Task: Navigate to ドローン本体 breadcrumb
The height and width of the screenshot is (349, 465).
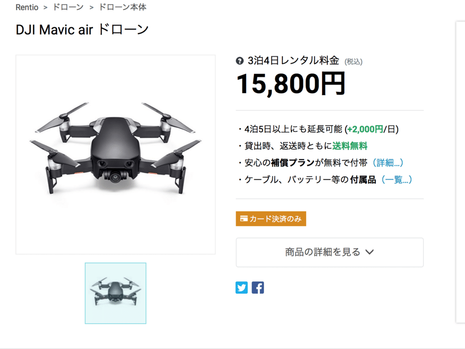Action: 123,7
